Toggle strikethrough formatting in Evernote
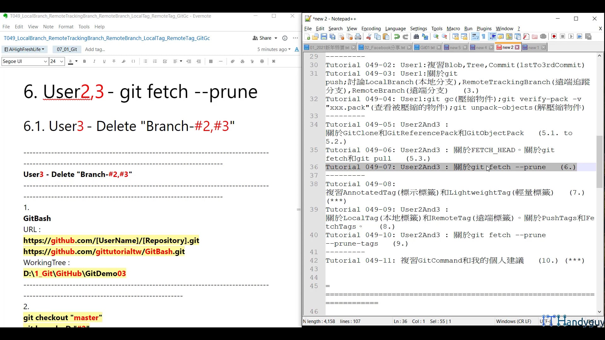The width and height of the screenshot is (605, 340). (x=114, y=61)
